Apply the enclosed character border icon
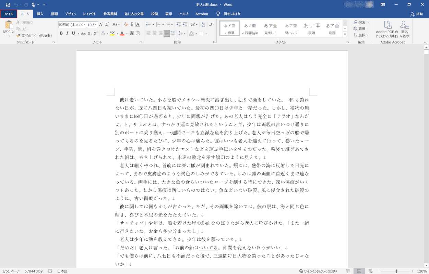This screenshot has height=274, width=429. point(138,24)
